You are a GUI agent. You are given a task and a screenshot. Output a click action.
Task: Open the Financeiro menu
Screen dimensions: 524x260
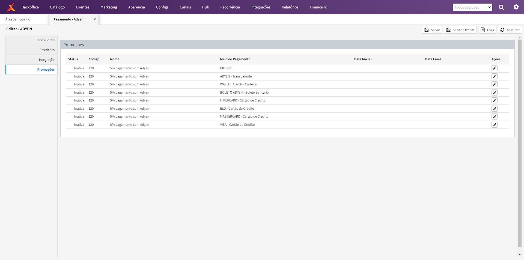(x=318, y=7)
